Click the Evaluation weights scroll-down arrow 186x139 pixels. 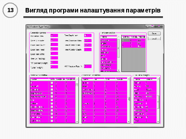(158, 122)
